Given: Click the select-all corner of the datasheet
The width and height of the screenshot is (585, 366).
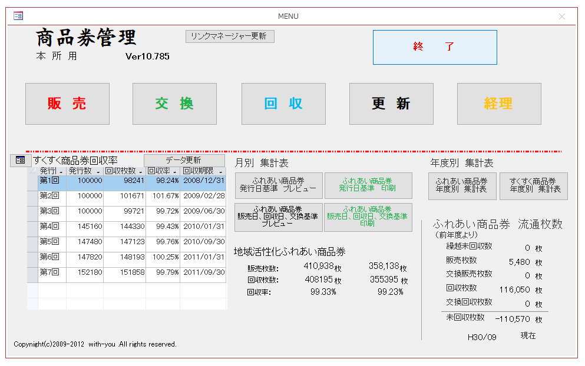Looking at the screenshot, I should pyautogui.click(x=32, y=171).
